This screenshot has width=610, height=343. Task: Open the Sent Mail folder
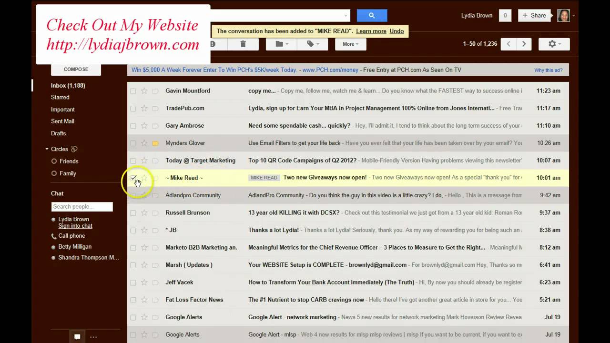62,121
